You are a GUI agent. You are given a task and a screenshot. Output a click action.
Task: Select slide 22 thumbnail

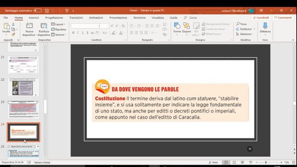click(x=24, y=87)
